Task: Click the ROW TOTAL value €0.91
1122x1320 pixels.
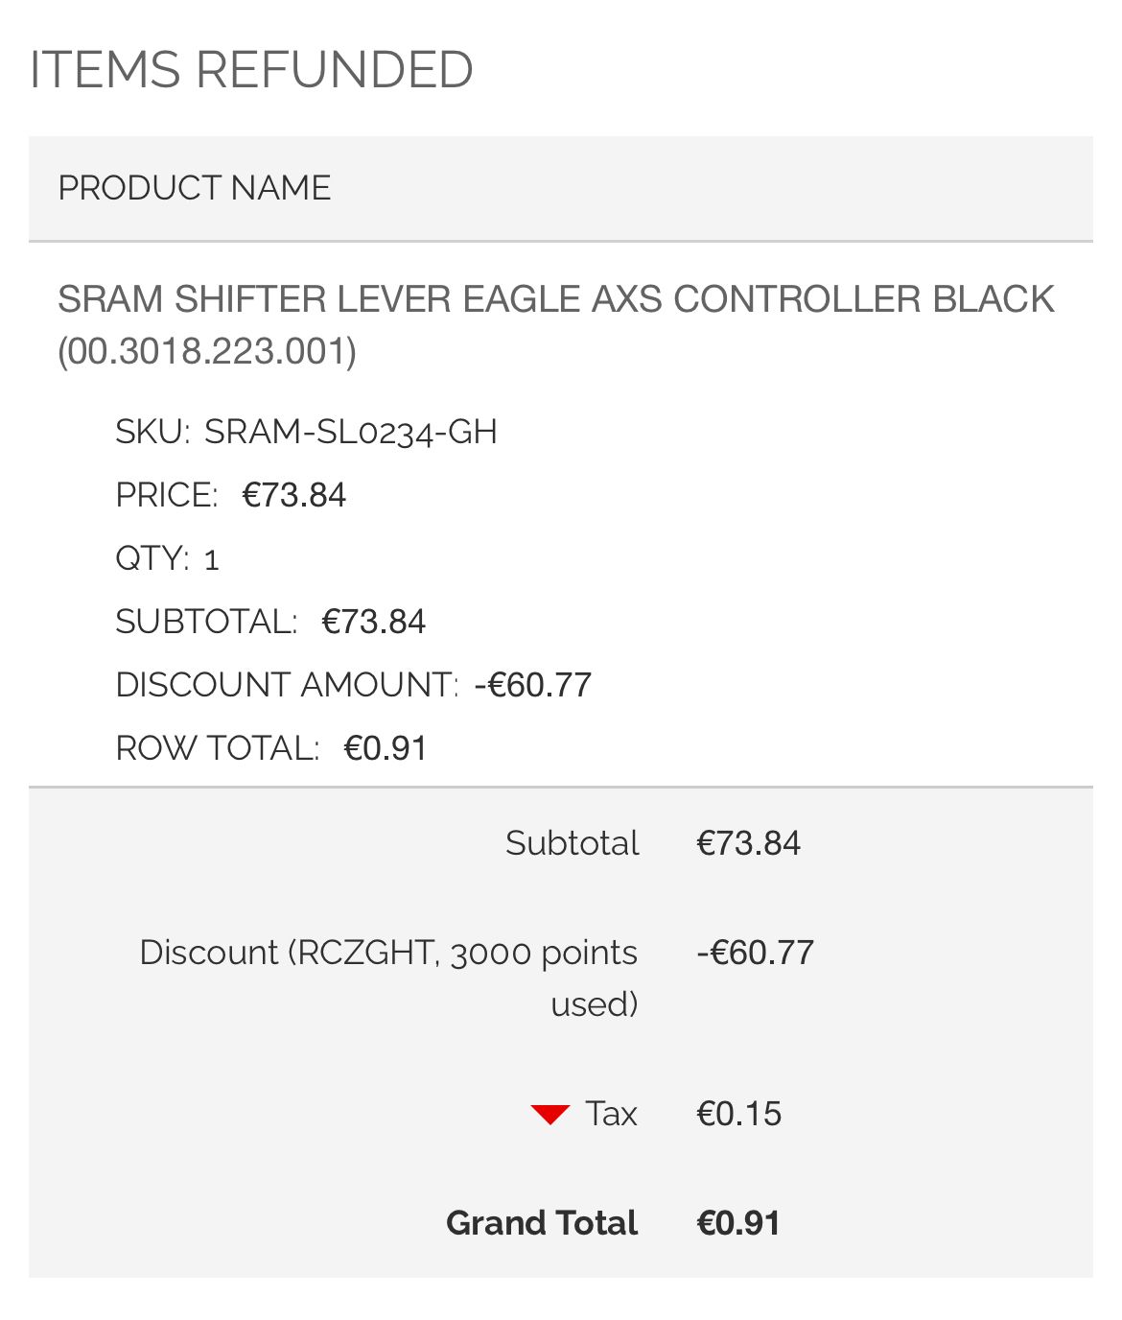Action: click(x=385, y=748)
